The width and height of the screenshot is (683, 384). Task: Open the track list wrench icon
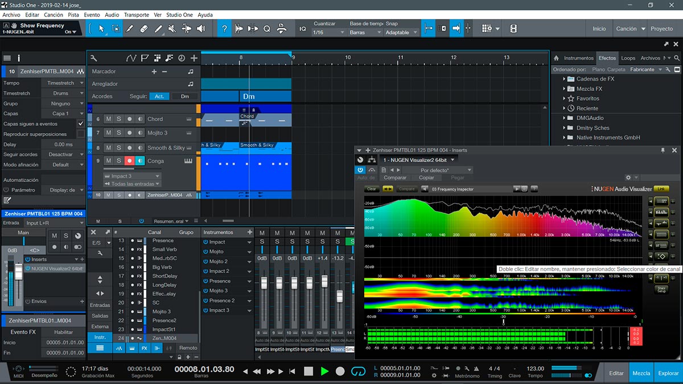tap(93, 58)
